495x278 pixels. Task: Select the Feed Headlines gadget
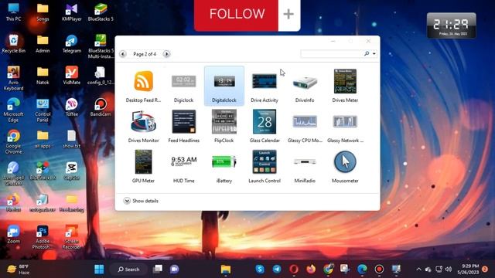click(184, 126)
